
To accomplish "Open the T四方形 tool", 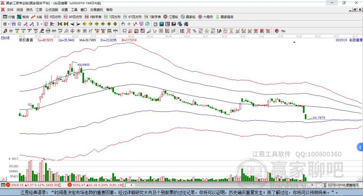I will 112,17.
